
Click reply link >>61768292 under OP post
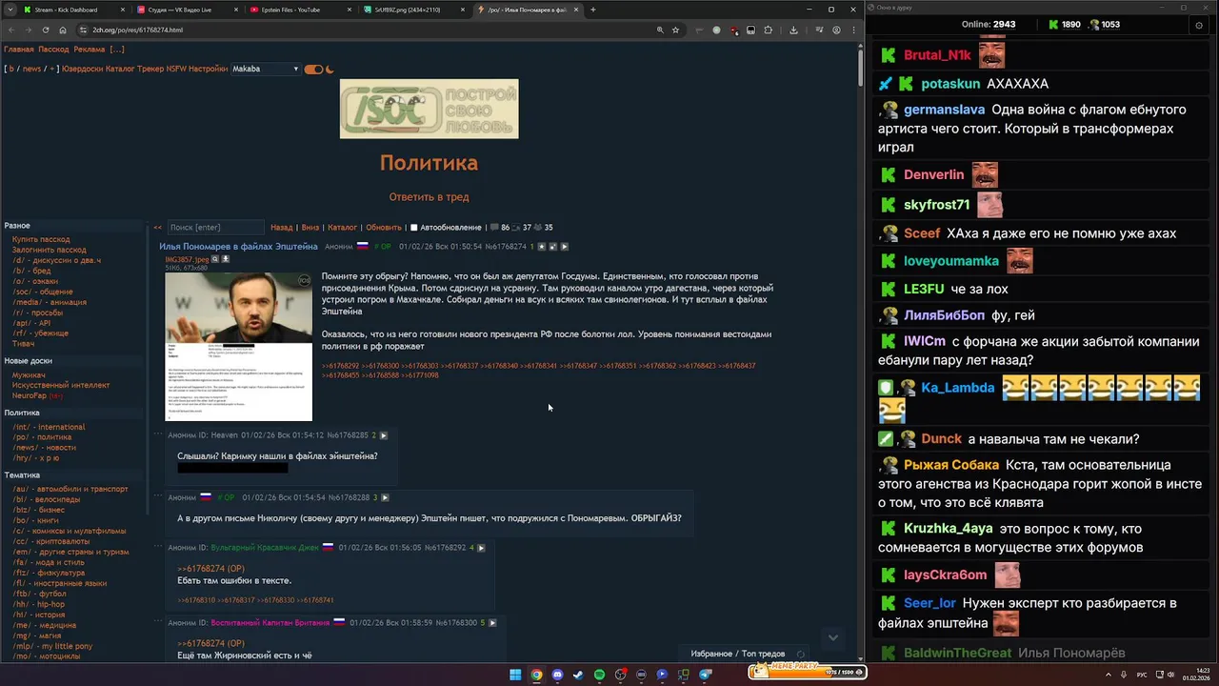pyautogui.click(x=340, y=366)
